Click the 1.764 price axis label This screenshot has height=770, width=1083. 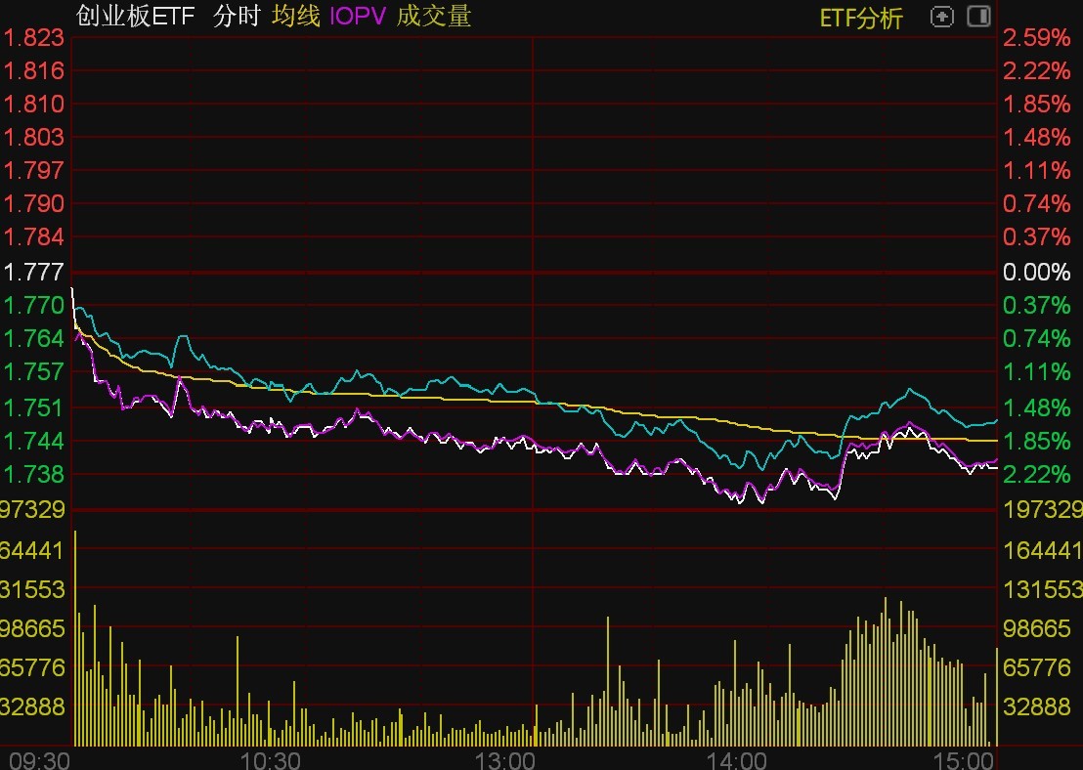click(x=33, y=338)
